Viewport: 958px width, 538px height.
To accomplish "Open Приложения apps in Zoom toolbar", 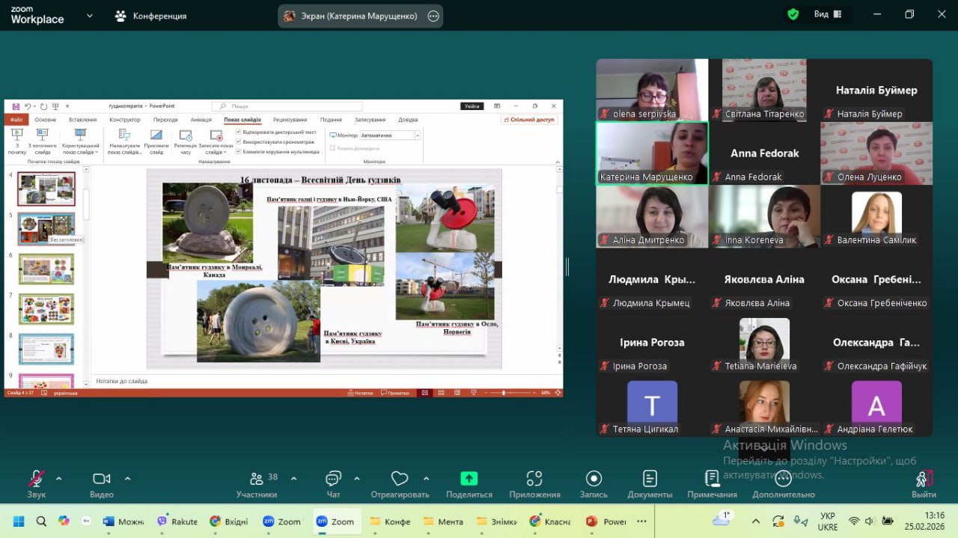I will 534,479.
